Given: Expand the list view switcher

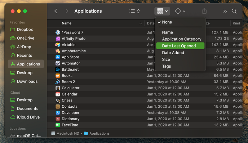Looking at the screenshot, I should click(135, 11).
